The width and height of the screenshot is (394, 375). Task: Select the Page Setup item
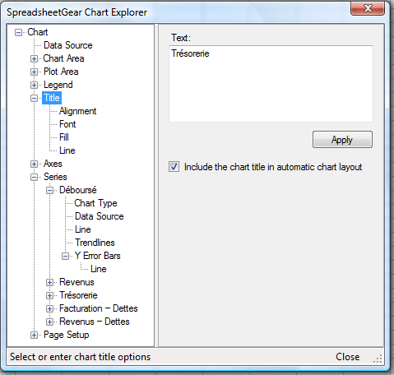point(67,335)
